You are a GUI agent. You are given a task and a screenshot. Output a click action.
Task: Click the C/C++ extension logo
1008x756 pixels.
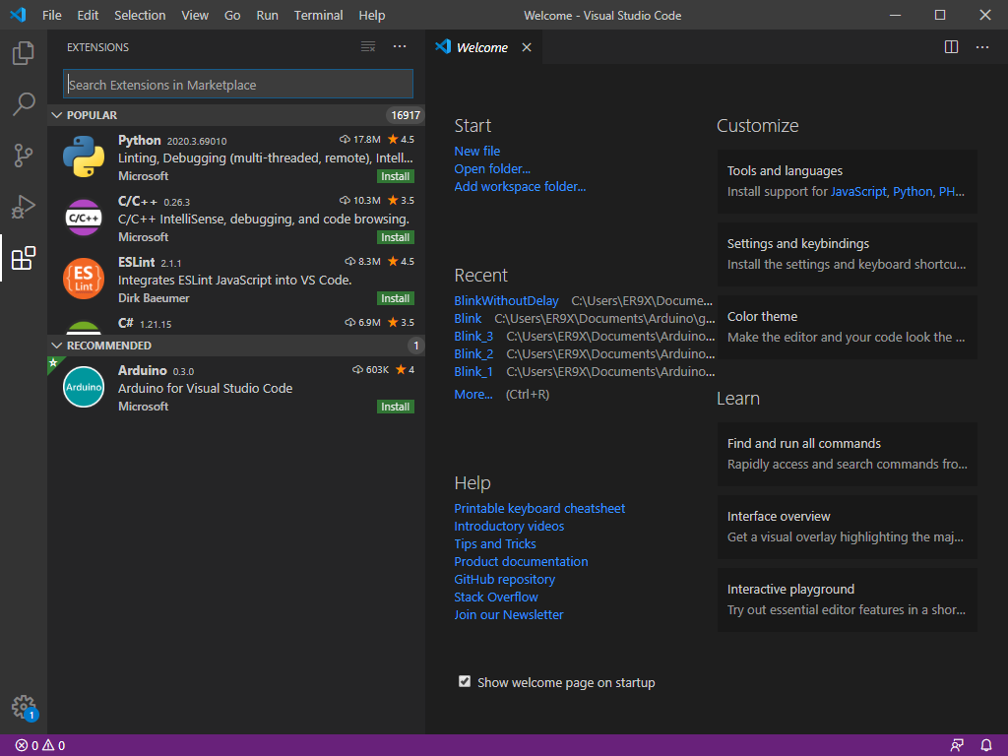[84, 218]
